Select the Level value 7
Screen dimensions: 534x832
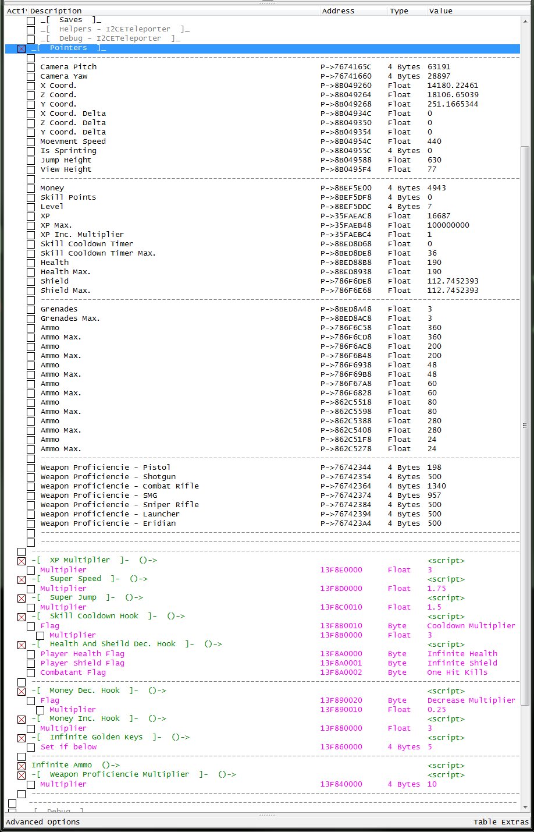[x=430, y=207]
